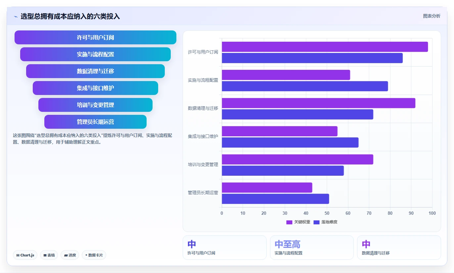Click the purple bar for 管理员长期运营

267,187
